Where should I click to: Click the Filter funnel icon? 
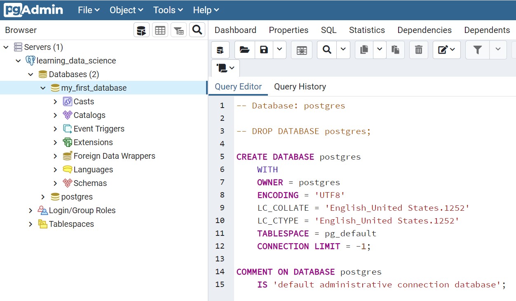477,50
